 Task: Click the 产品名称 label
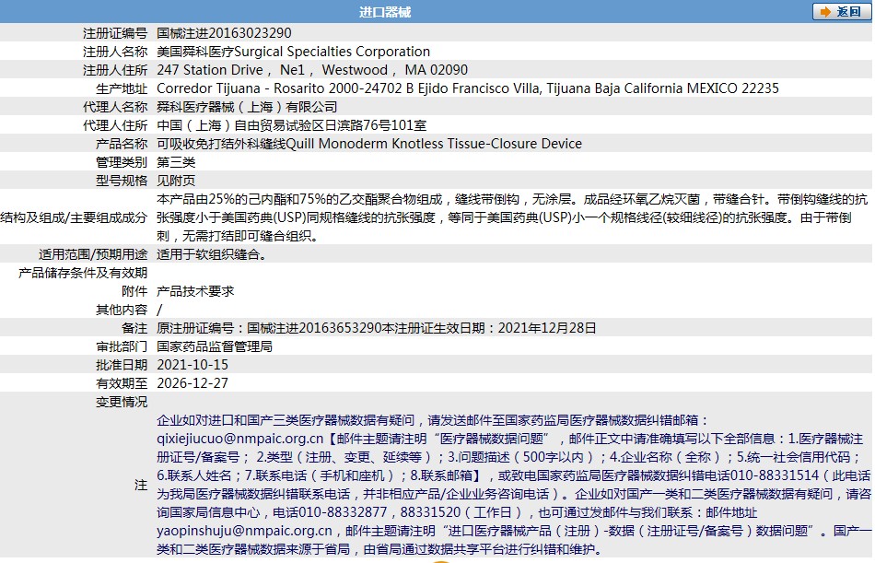point(122,144)
